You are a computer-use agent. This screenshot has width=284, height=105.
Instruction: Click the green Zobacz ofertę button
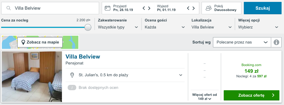coord(251,95)
